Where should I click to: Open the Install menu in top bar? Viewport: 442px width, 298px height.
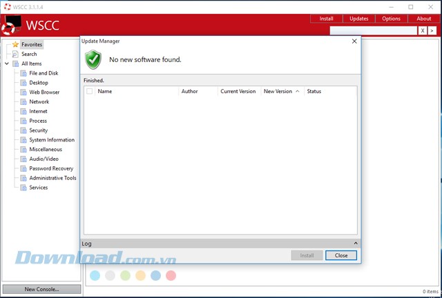click(x=327, y=19)
